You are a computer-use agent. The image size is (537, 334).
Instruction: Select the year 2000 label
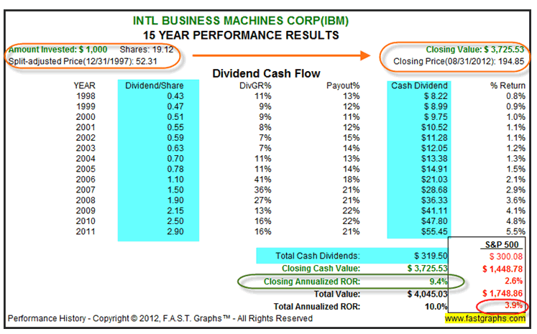[x=86, y=117]
